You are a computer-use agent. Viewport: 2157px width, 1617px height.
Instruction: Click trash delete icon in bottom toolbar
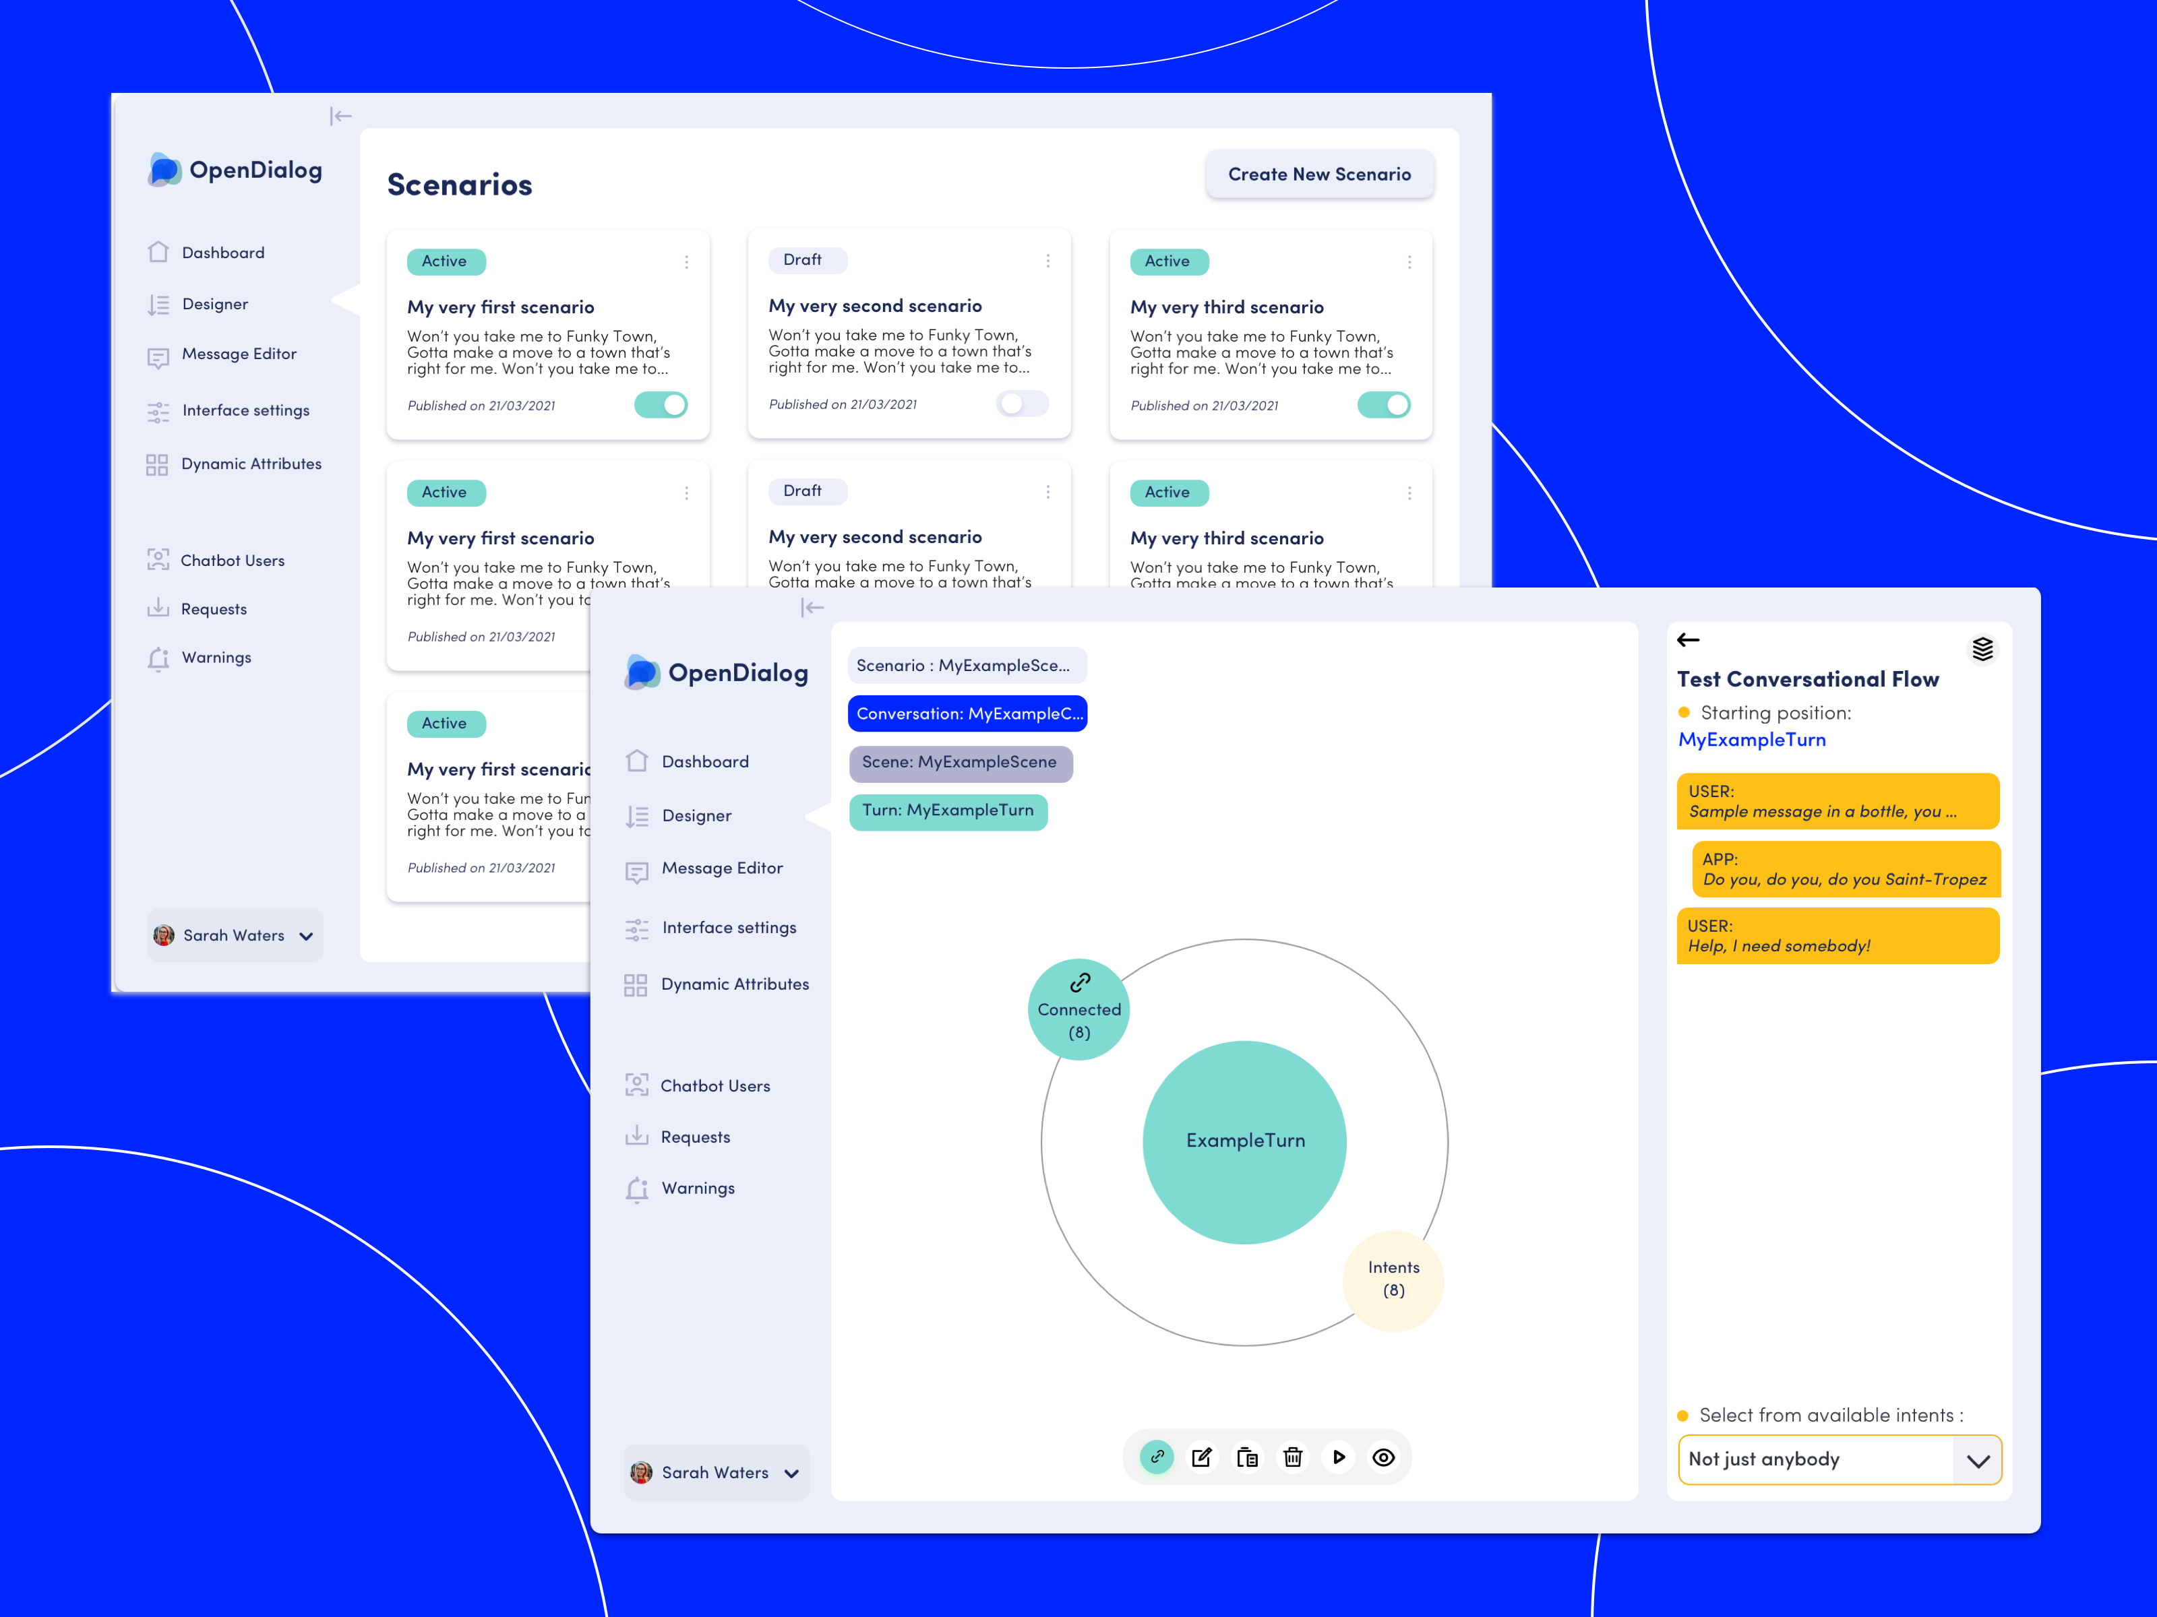(1293, 1457)
